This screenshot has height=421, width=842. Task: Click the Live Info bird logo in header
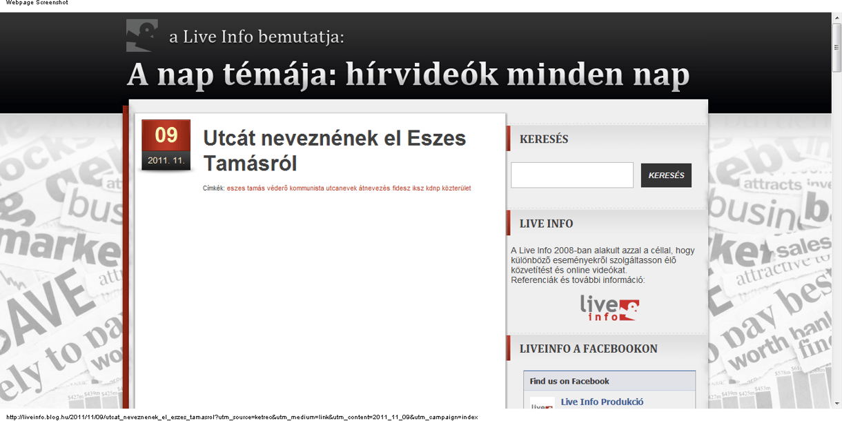click(141, 35)
